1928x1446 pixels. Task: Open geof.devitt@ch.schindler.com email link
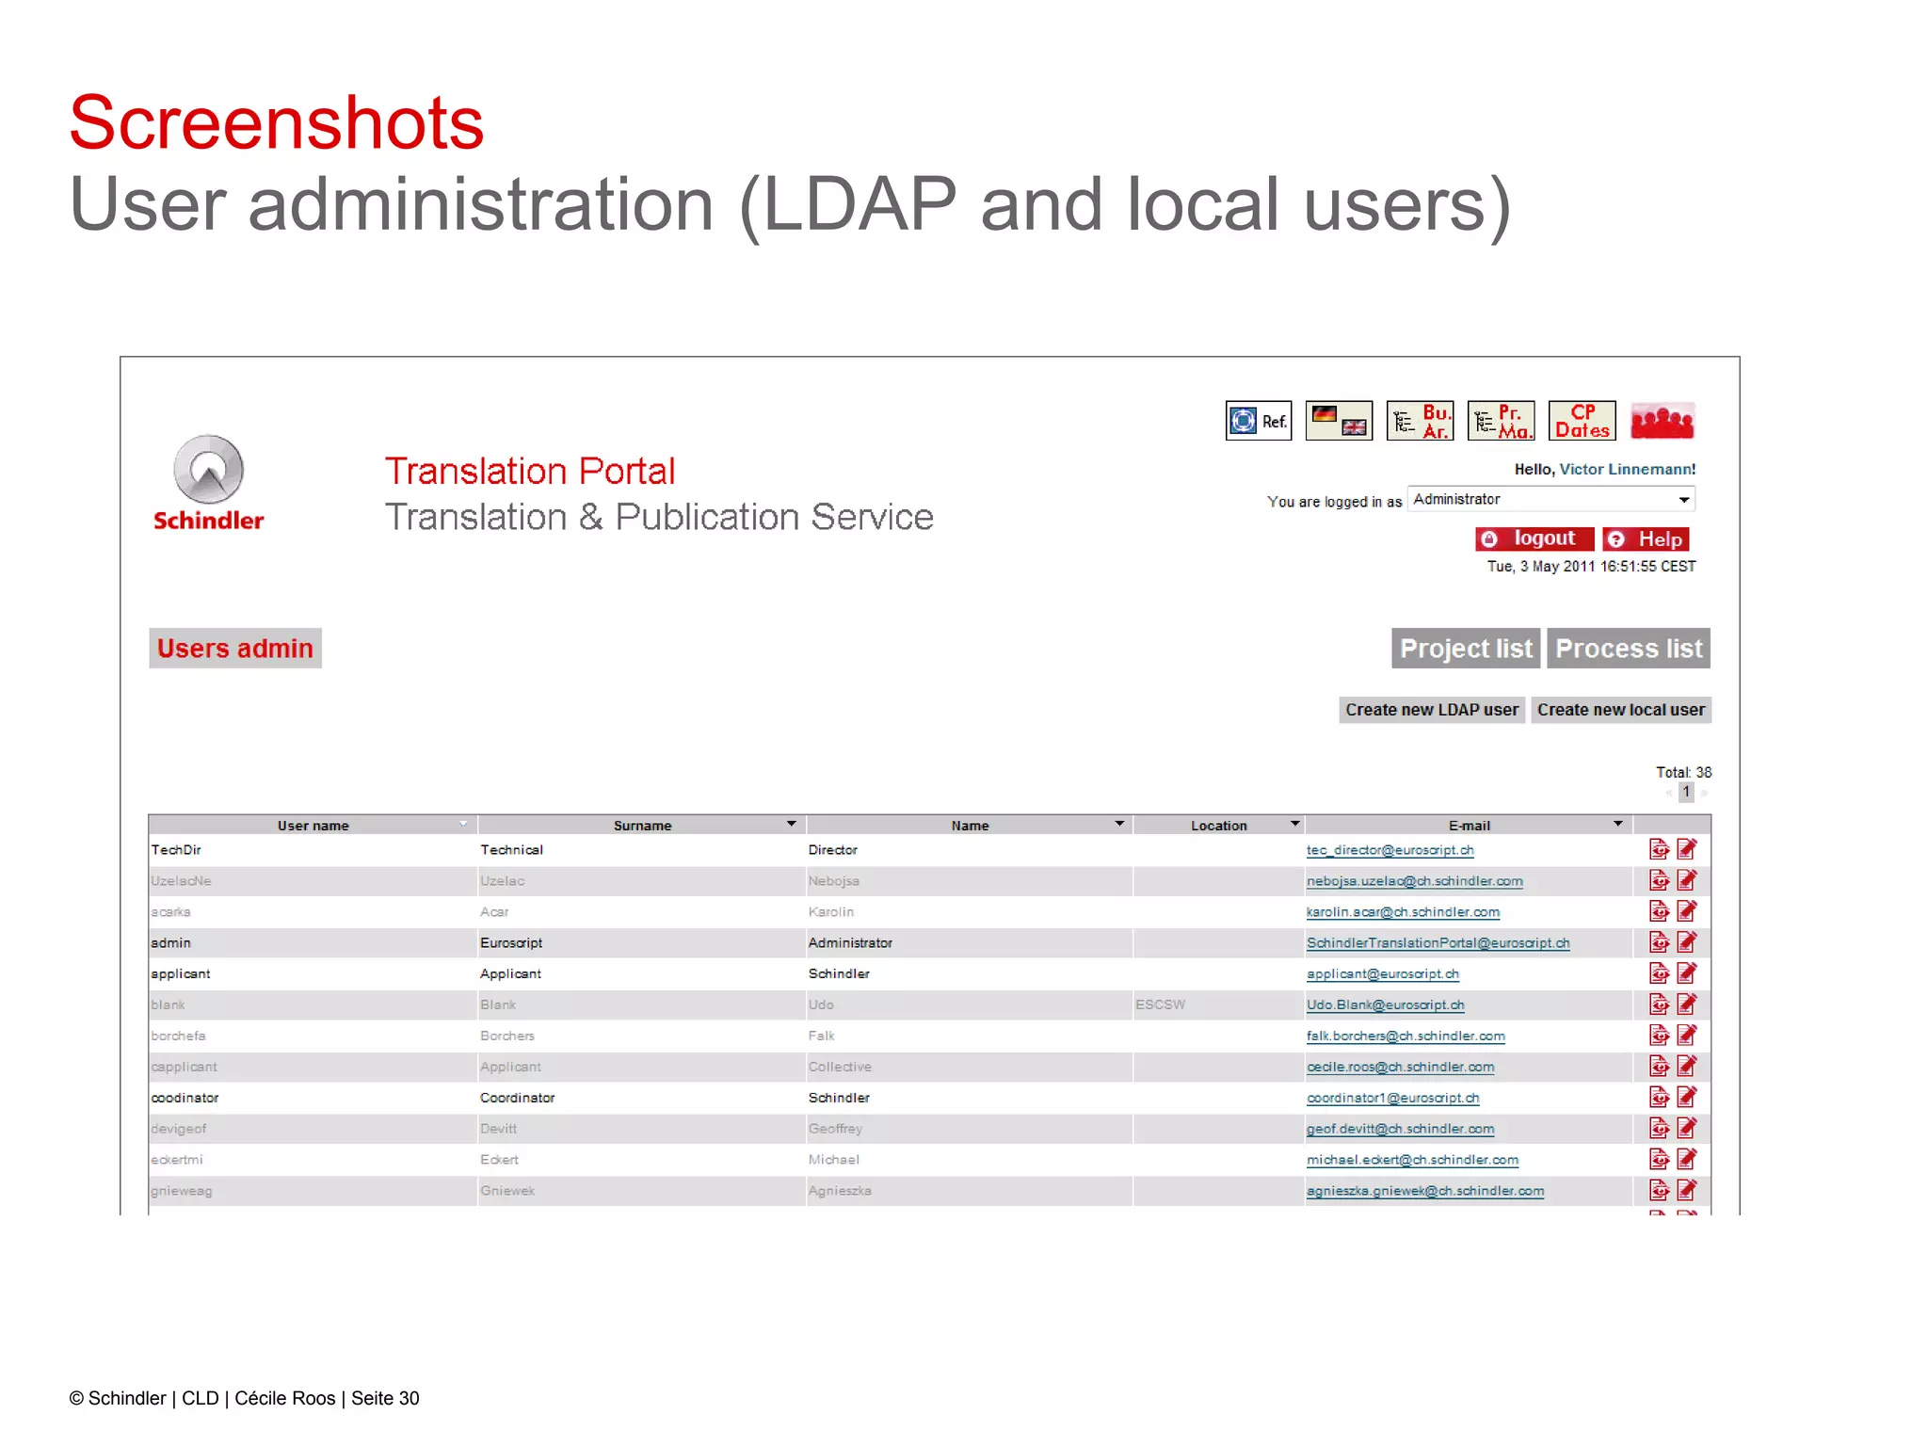pyautogui.click(x=1401, y=1130)
